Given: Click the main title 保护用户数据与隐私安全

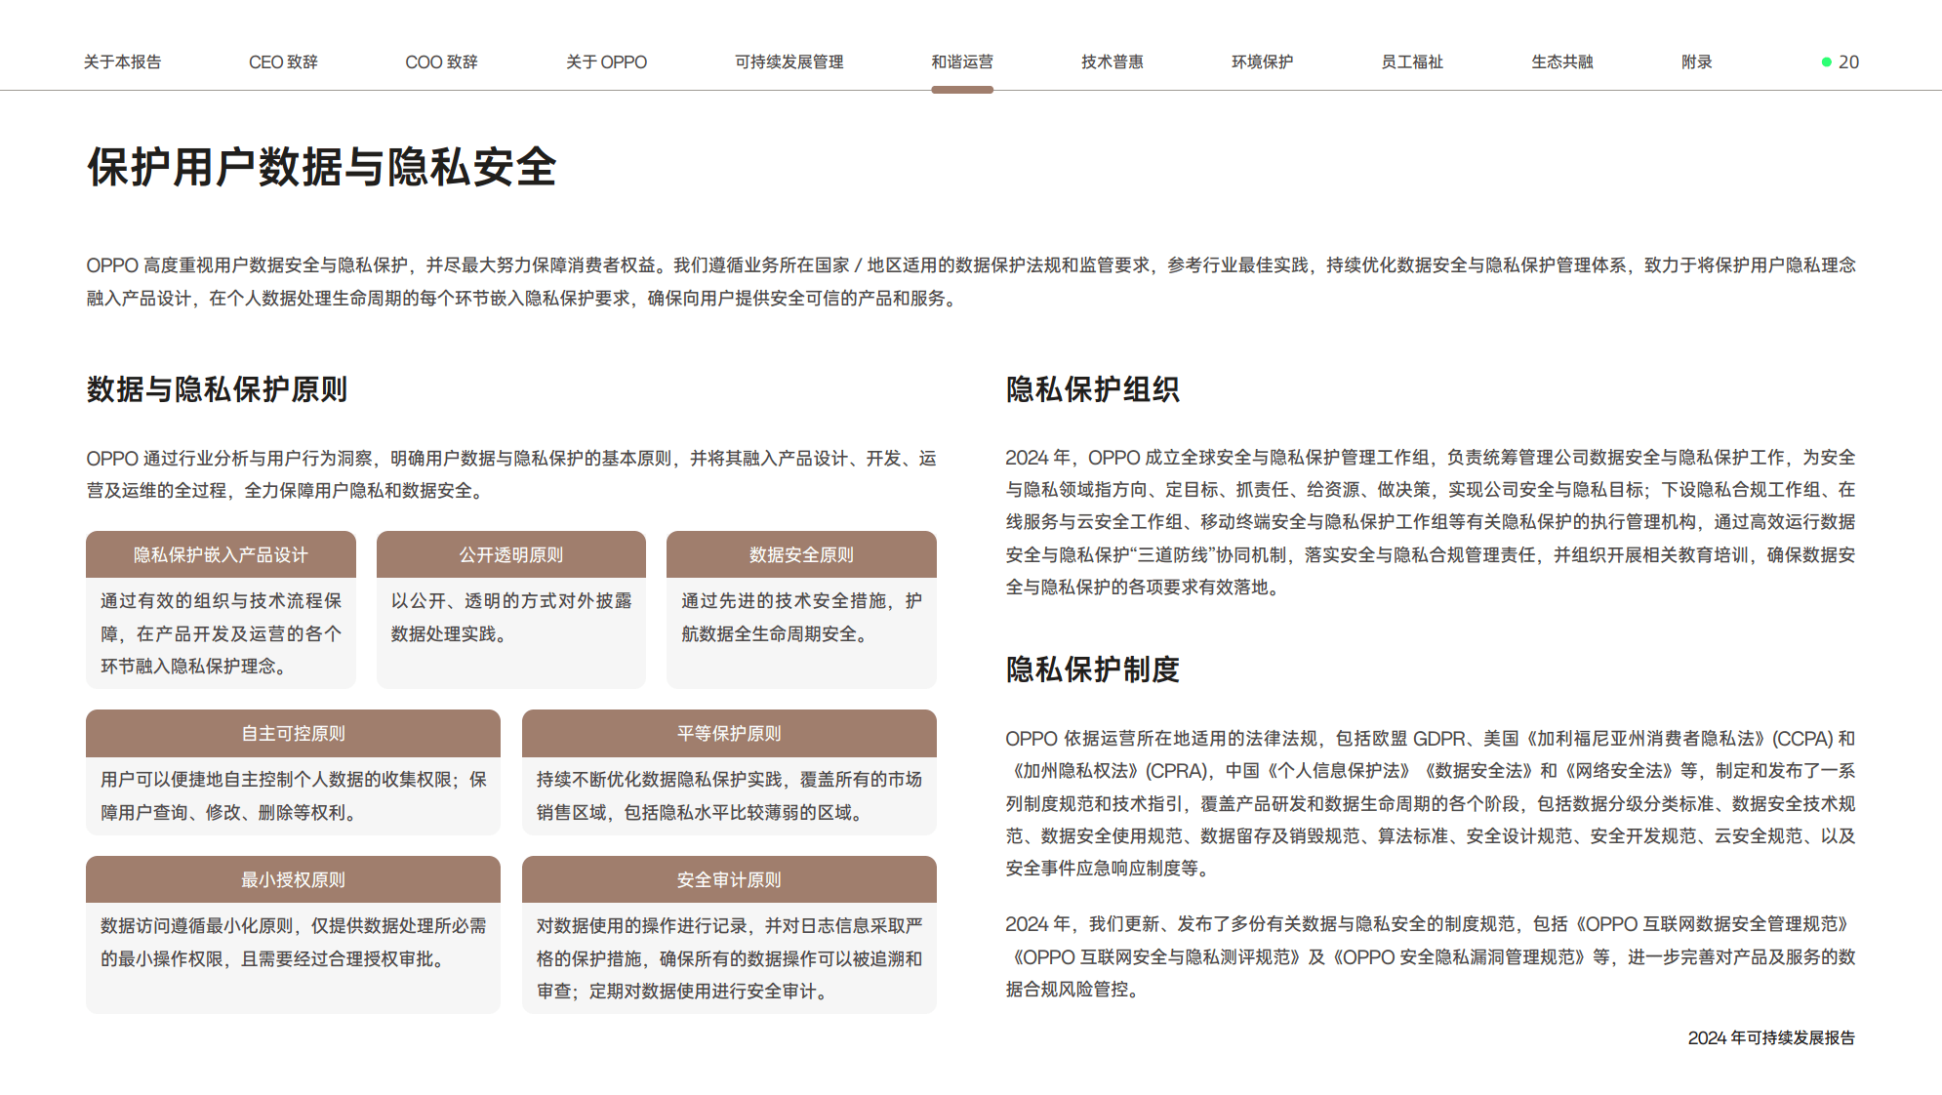Looking at the screenshot, I should pyautogui.click(x=322, y=167).
